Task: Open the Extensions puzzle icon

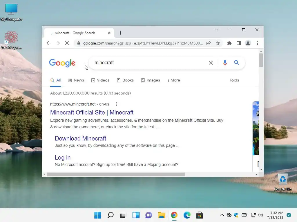Action: pos(229,43)
